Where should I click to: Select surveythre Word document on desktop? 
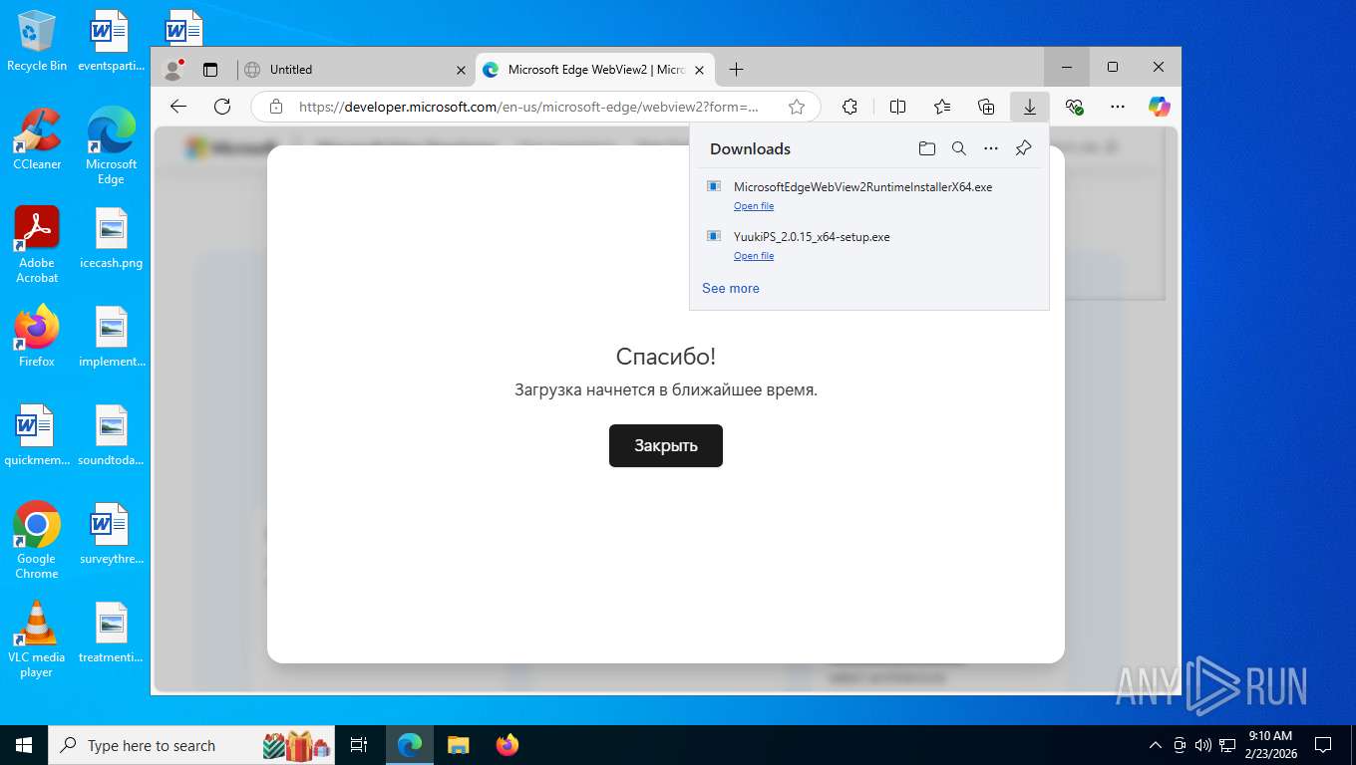click(x=111, y=535)
